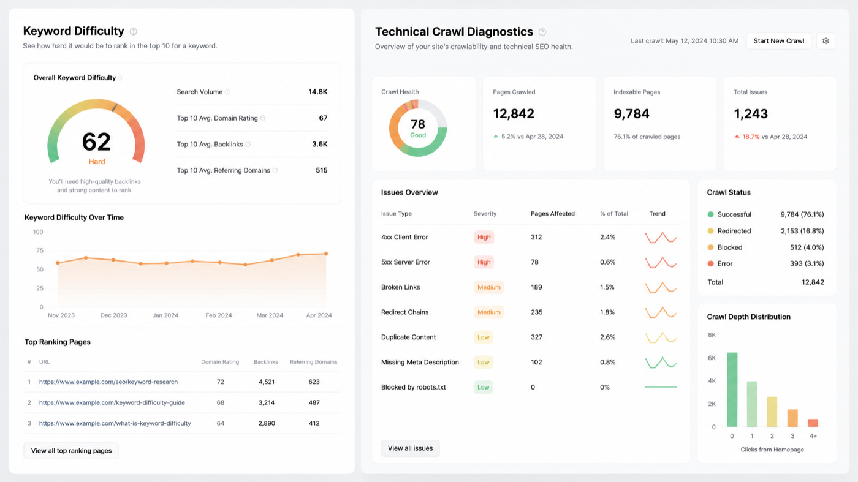Click trend sparkline for 4xx Client Error

tap(661, 237)
